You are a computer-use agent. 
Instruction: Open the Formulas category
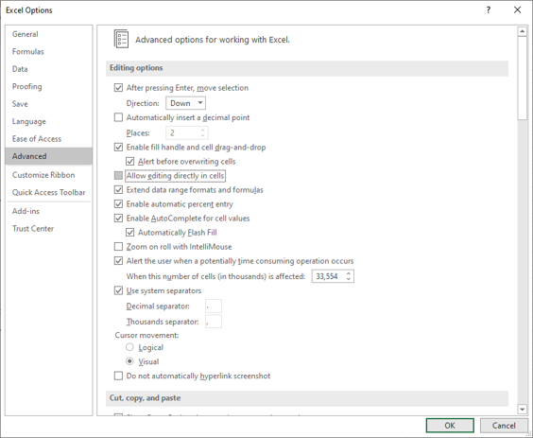click(28, 52)
